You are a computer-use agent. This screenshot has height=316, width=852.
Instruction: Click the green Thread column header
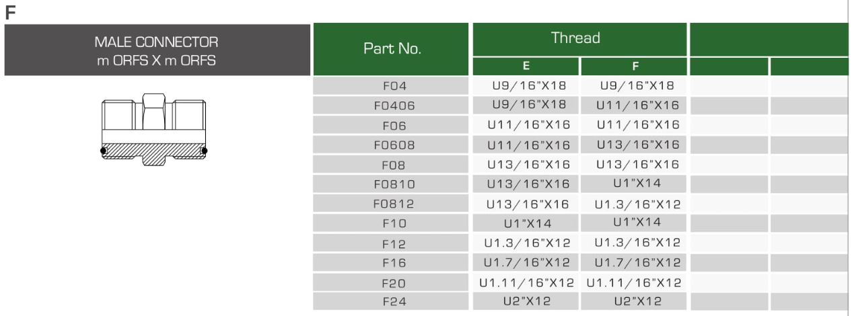(x=579, y=39)
